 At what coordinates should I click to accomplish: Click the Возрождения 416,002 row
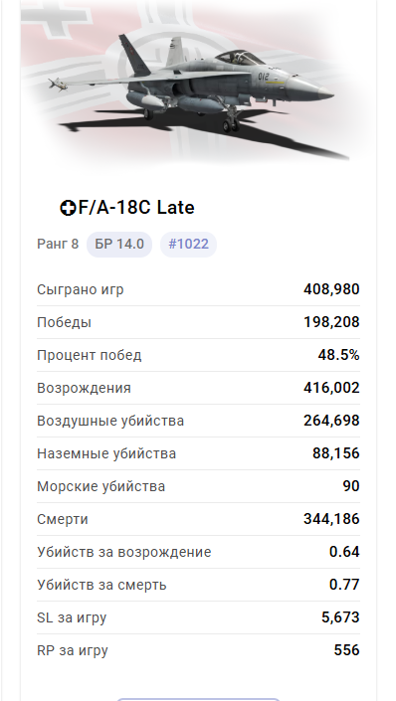pos(198,388)
